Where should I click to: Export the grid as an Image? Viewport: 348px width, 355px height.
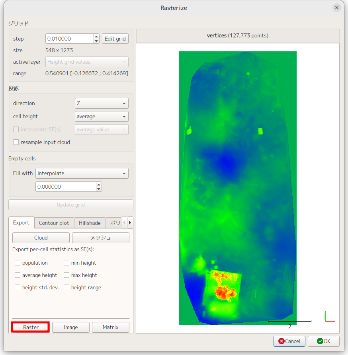(70, 327)
